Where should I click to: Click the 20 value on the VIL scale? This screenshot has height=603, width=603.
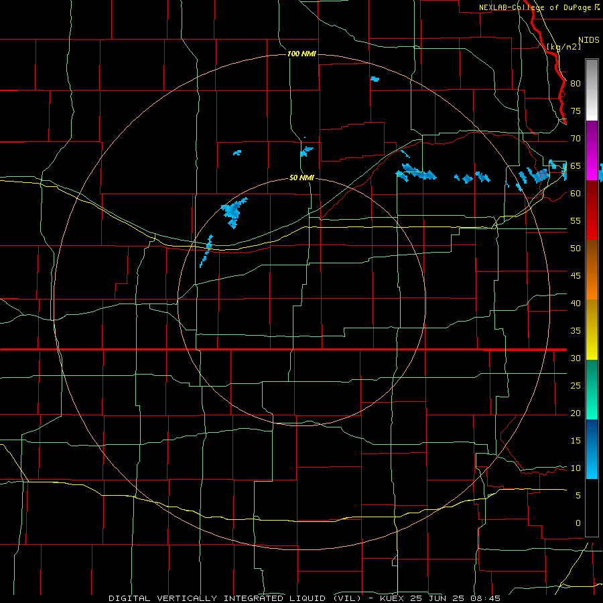[576, 413]
